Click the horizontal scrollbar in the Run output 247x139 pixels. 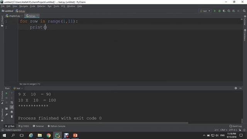[103, 123]
